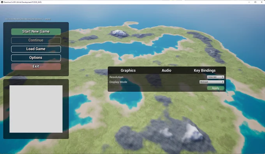This screenshot has height=154, width=265.
Task: Exit the game via red Exit button
Action: coord(36,66)
